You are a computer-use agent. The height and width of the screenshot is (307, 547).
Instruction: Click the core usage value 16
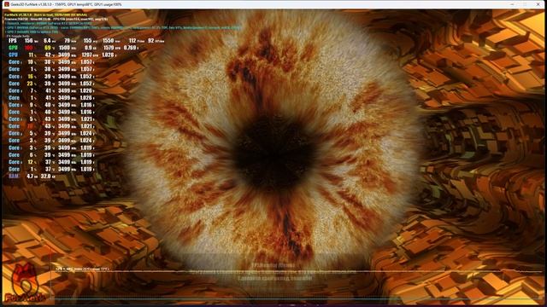click(31, 76)
